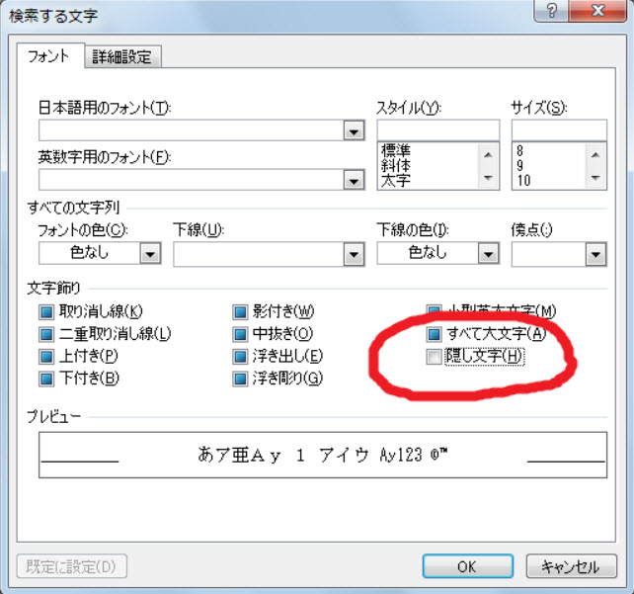Screen dimensions: 634x594
Task: Click the OK button
Action: [467, 566]
